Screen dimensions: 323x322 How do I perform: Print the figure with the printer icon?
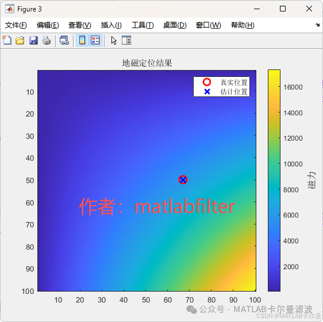coord(47,40)
